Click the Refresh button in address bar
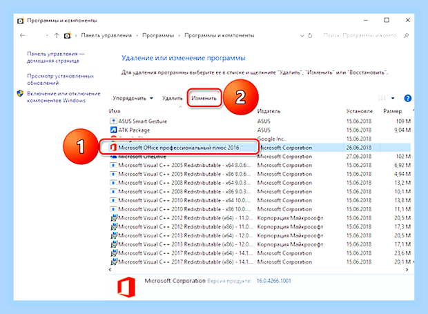Screen dimensions: 428x314 [x=310, y=35]
